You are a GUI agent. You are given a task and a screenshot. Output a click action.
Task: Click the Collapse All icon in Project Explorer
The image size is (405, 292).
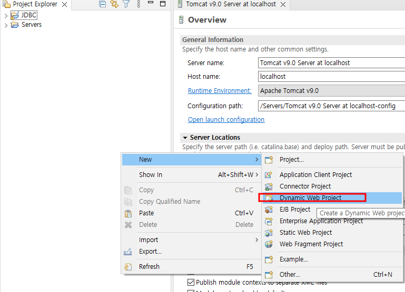[103, 4]
